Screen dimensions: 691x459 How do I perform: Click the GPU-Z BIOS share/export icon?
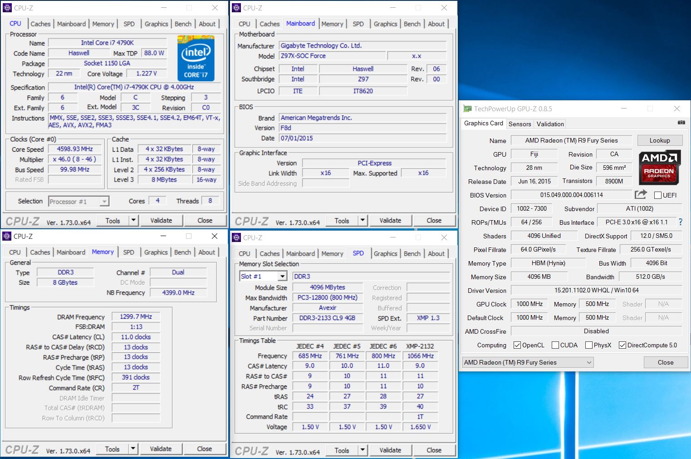(640, 194)
